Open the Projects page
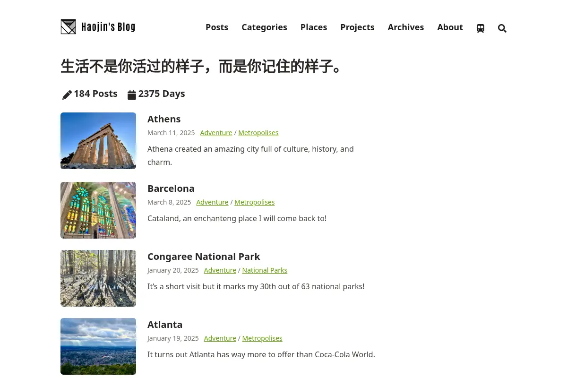The image size is (567, 378). [357, 27]
